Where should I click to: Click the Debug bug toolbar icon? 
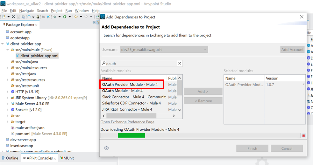tap(55, 17)
